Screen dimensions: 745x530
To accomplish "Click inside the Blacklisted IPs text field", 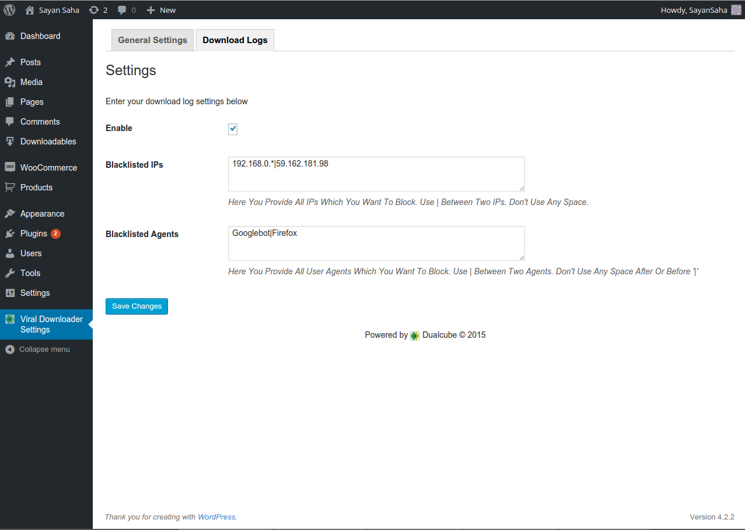I will (x=376, y=174).
